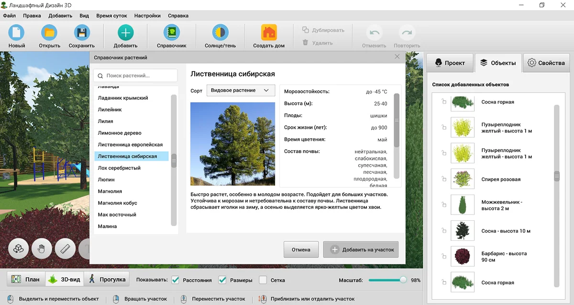Open the Видовое растение sort dropdown
574x305 pixels.
click(241, 90)
